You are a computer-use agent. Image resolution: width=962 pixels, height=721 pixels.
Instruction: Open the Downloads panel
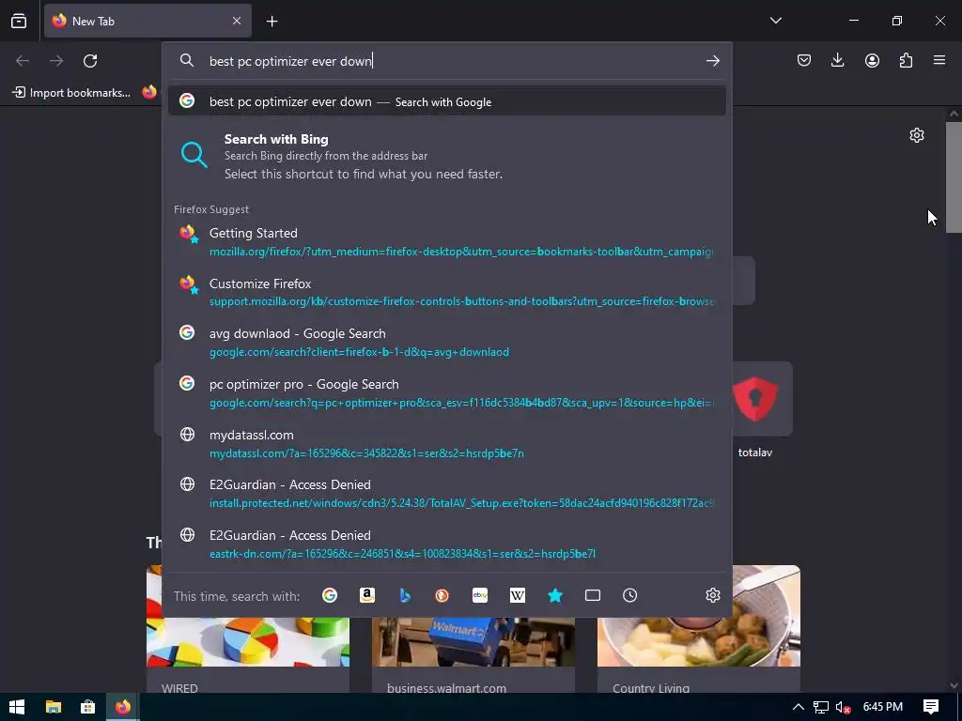click(837, 60)
